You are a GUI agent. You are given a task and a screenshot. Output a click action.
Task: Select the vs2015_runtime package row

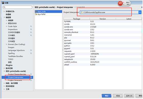click(x=103, y=62)
